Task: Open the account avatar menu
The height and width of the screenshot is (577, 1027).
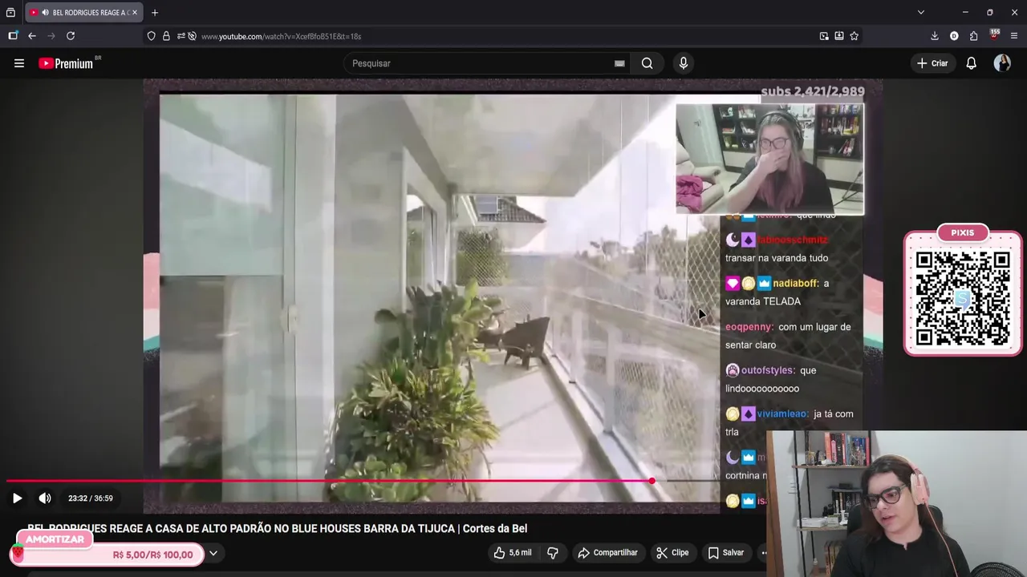Action: (1002, 63)
